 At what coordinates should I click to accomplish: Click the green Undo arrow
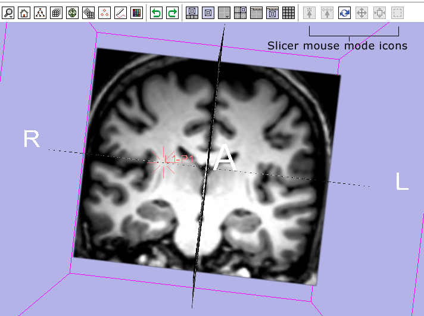[156, 12]
